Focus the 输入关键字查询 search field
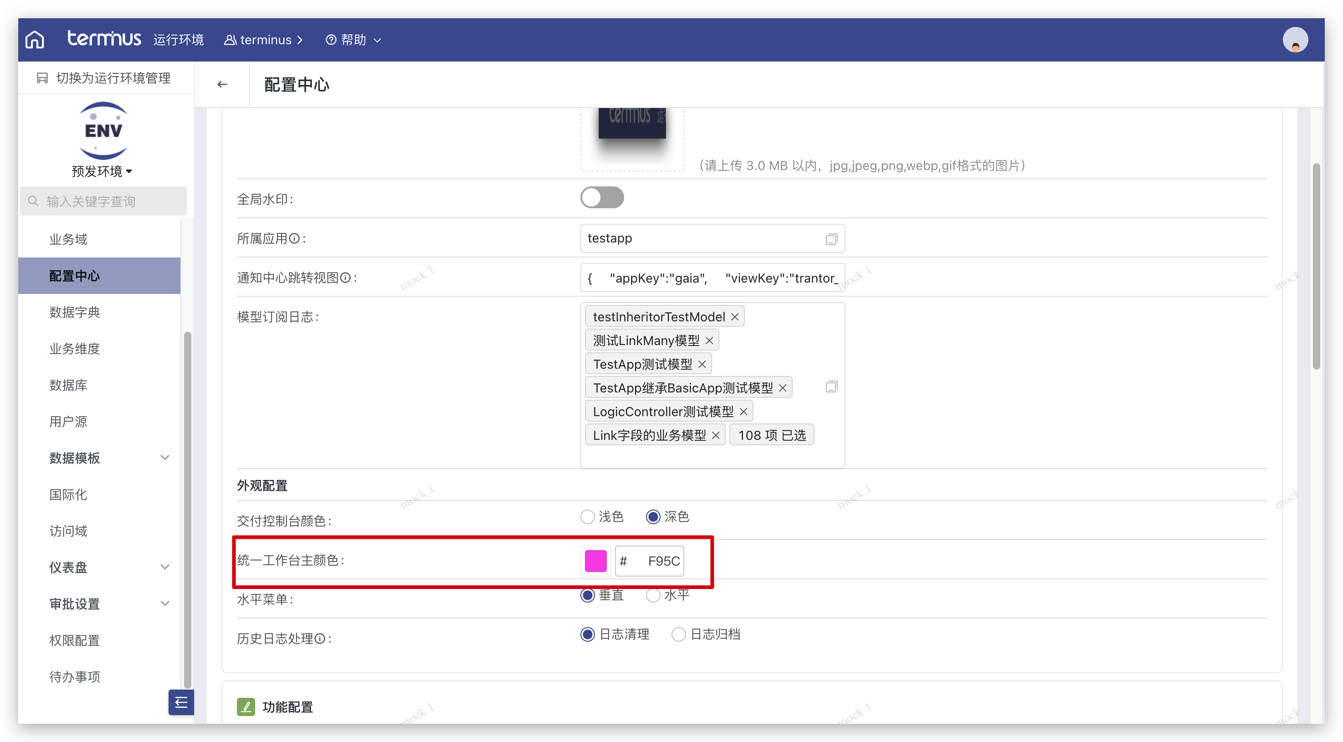Viewport: 1343px width, 742px height. (x=103, y=201)
